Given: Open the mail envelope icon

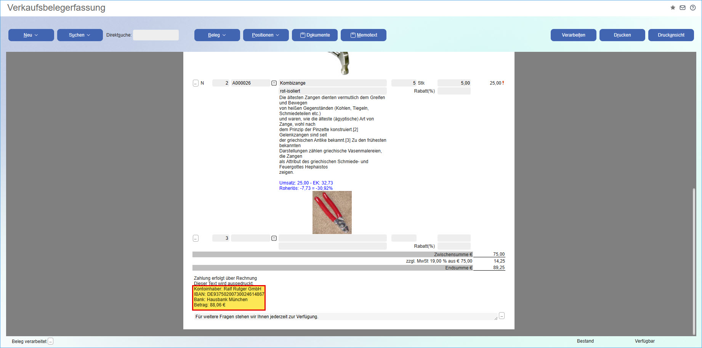Looking at the screenshot, I should (x=683, y=8).
